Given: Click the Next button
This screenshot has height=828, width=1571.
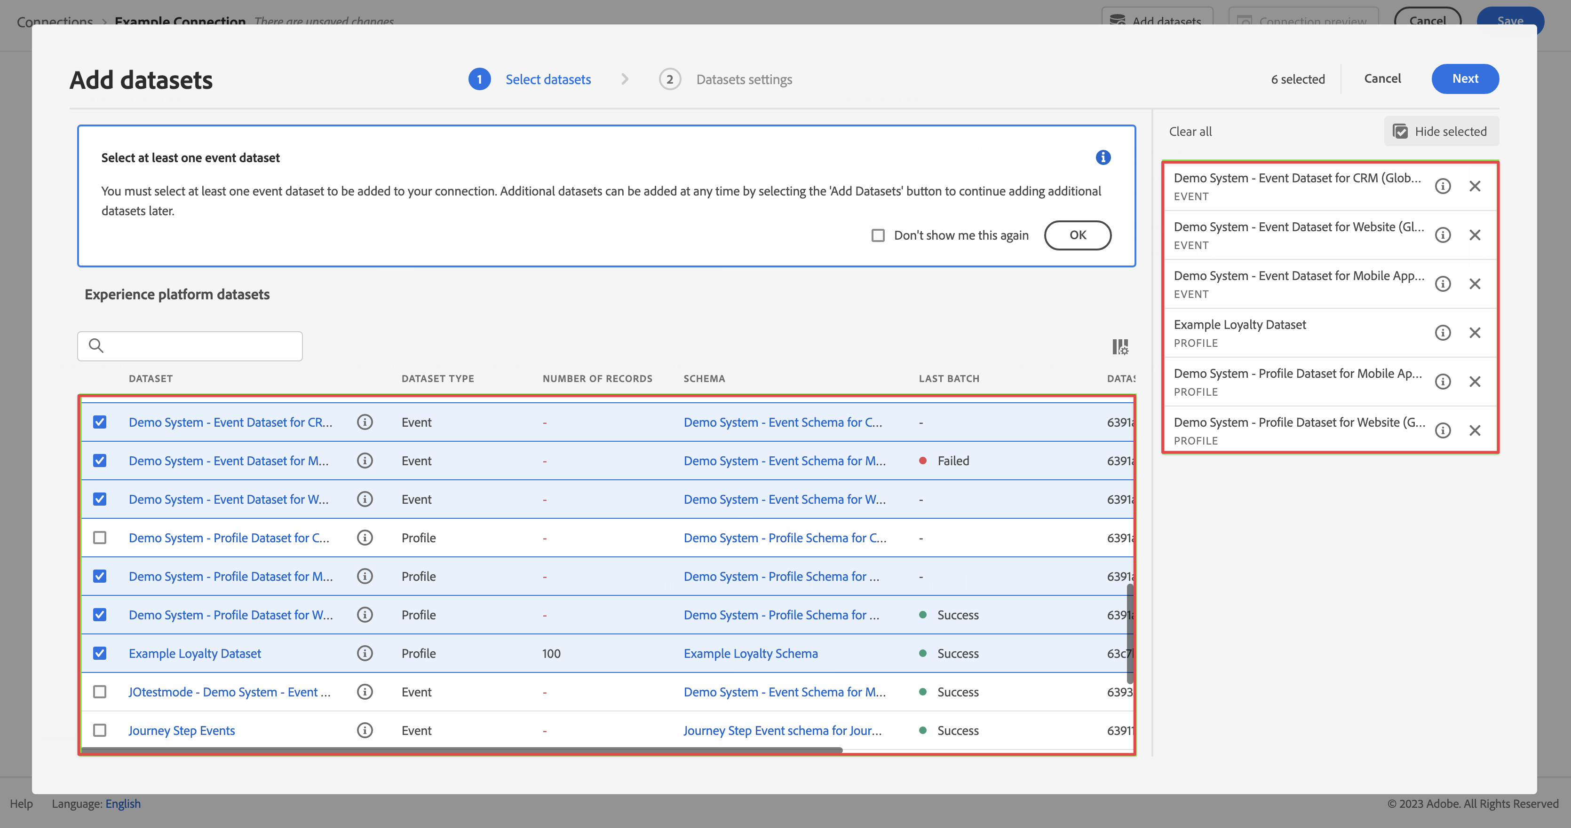Looking at the screenshot, I should [1464, 78].
